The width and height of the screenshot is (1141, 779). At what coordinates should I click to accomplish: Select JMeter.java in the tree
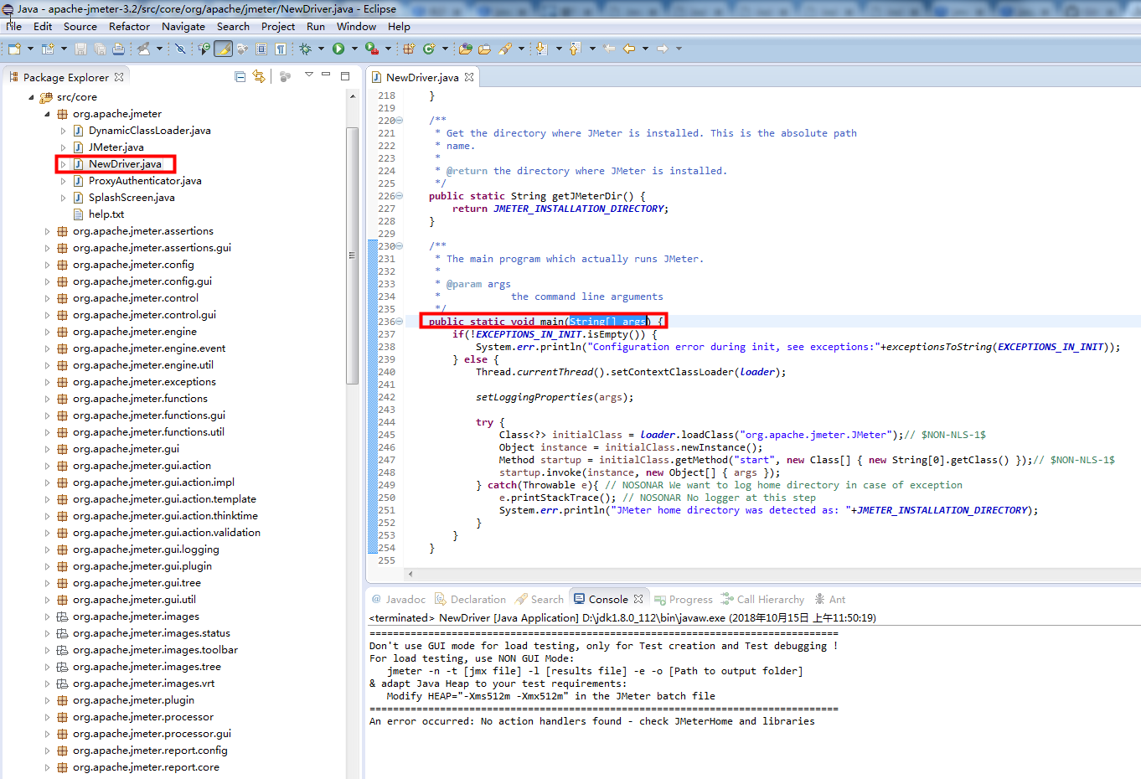[116, 147]
